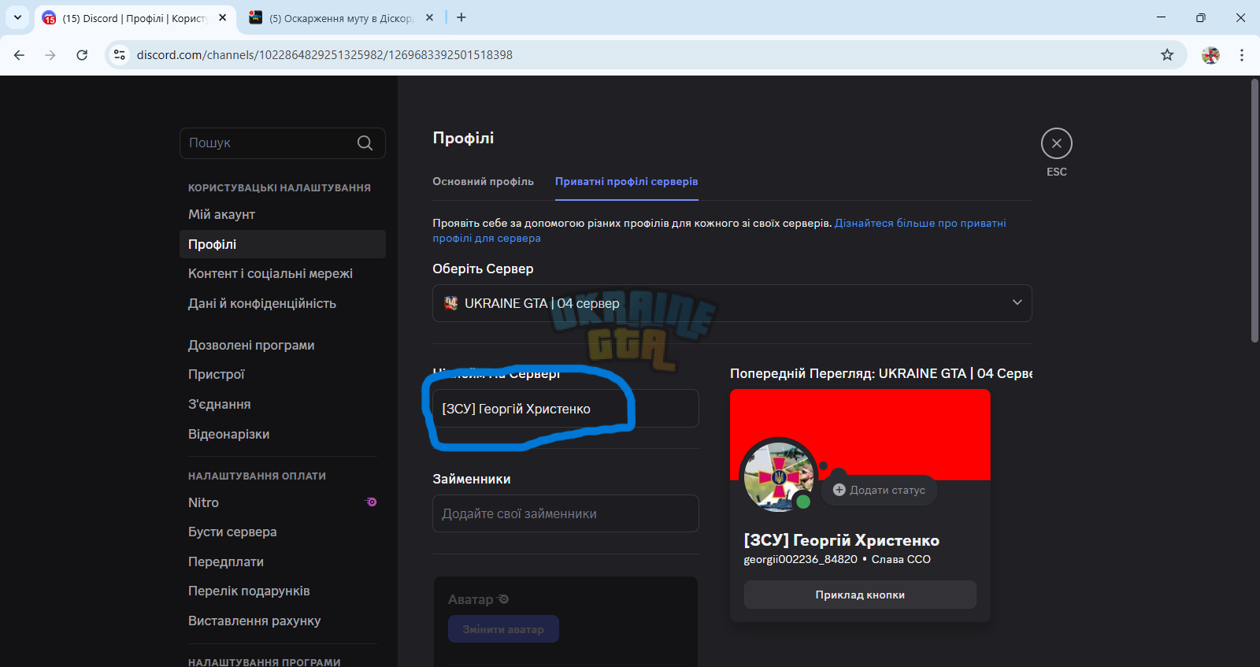Open Виставлення рахунку settings
The width and height of the screenshot is (1260, 667).
[282, 621]
